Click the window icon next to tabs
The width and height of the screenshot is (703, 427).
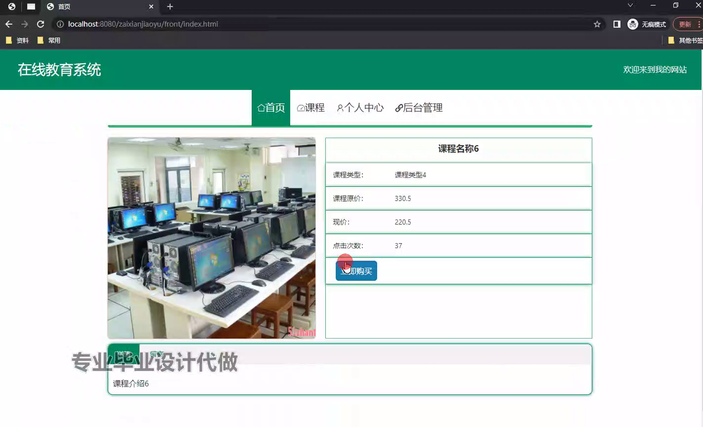(x=31, y=6)
